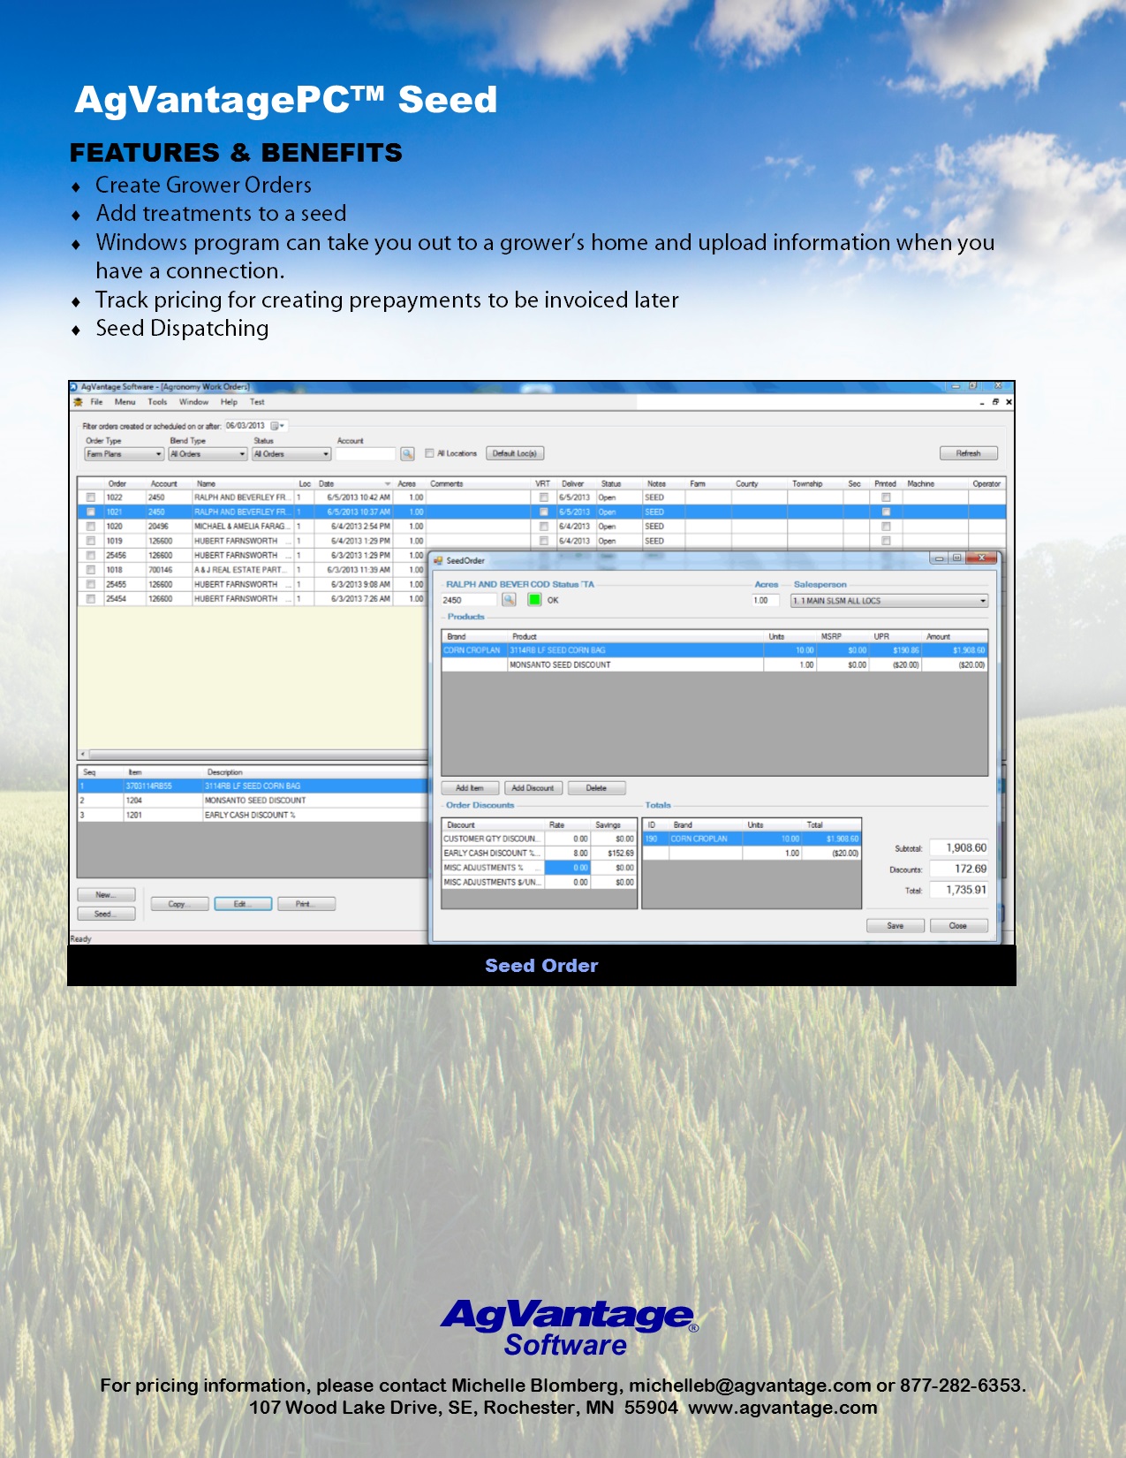This screenshot has height=1458, width=1126.
Task: Save the seed order
Action: click(896, 926)
